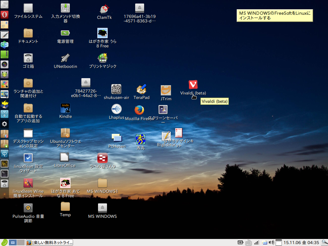Launch the ClamTk antivirus icon

(104, 9)
